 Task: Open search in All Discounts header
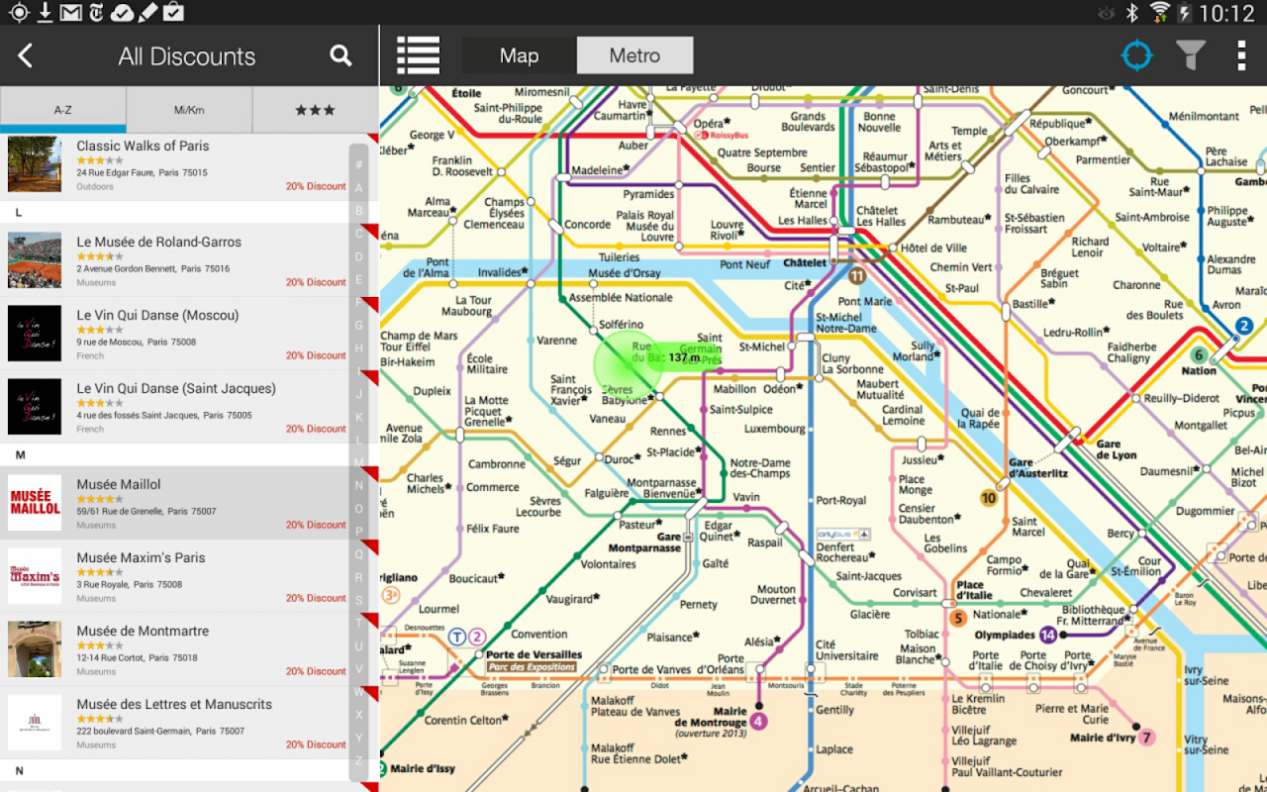[x=341, y=56]
